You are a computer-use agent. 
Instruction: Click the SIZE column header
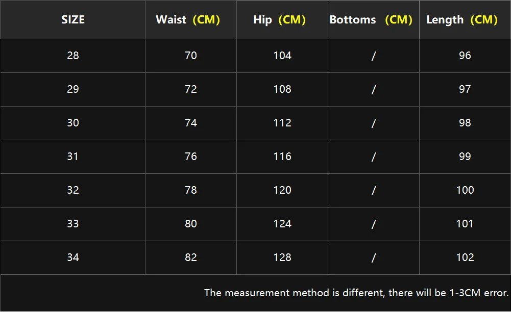(73, 20)
